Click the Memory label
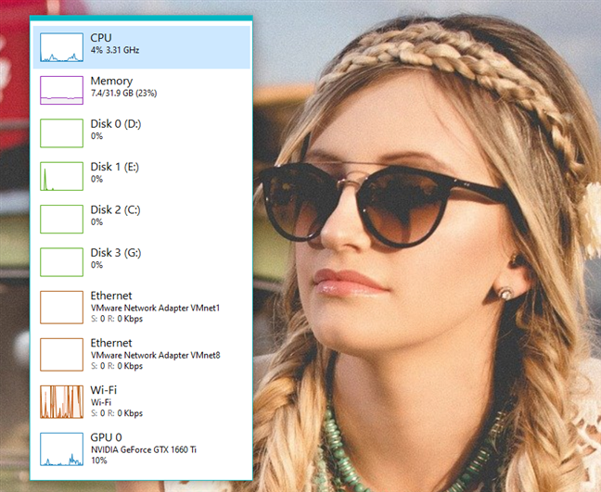 [111, 81]
